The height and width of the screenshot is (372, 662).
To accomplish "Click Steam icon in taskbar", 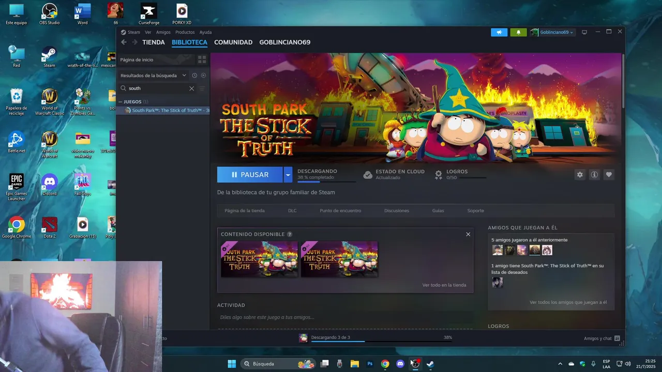I will tap(430, 364).
